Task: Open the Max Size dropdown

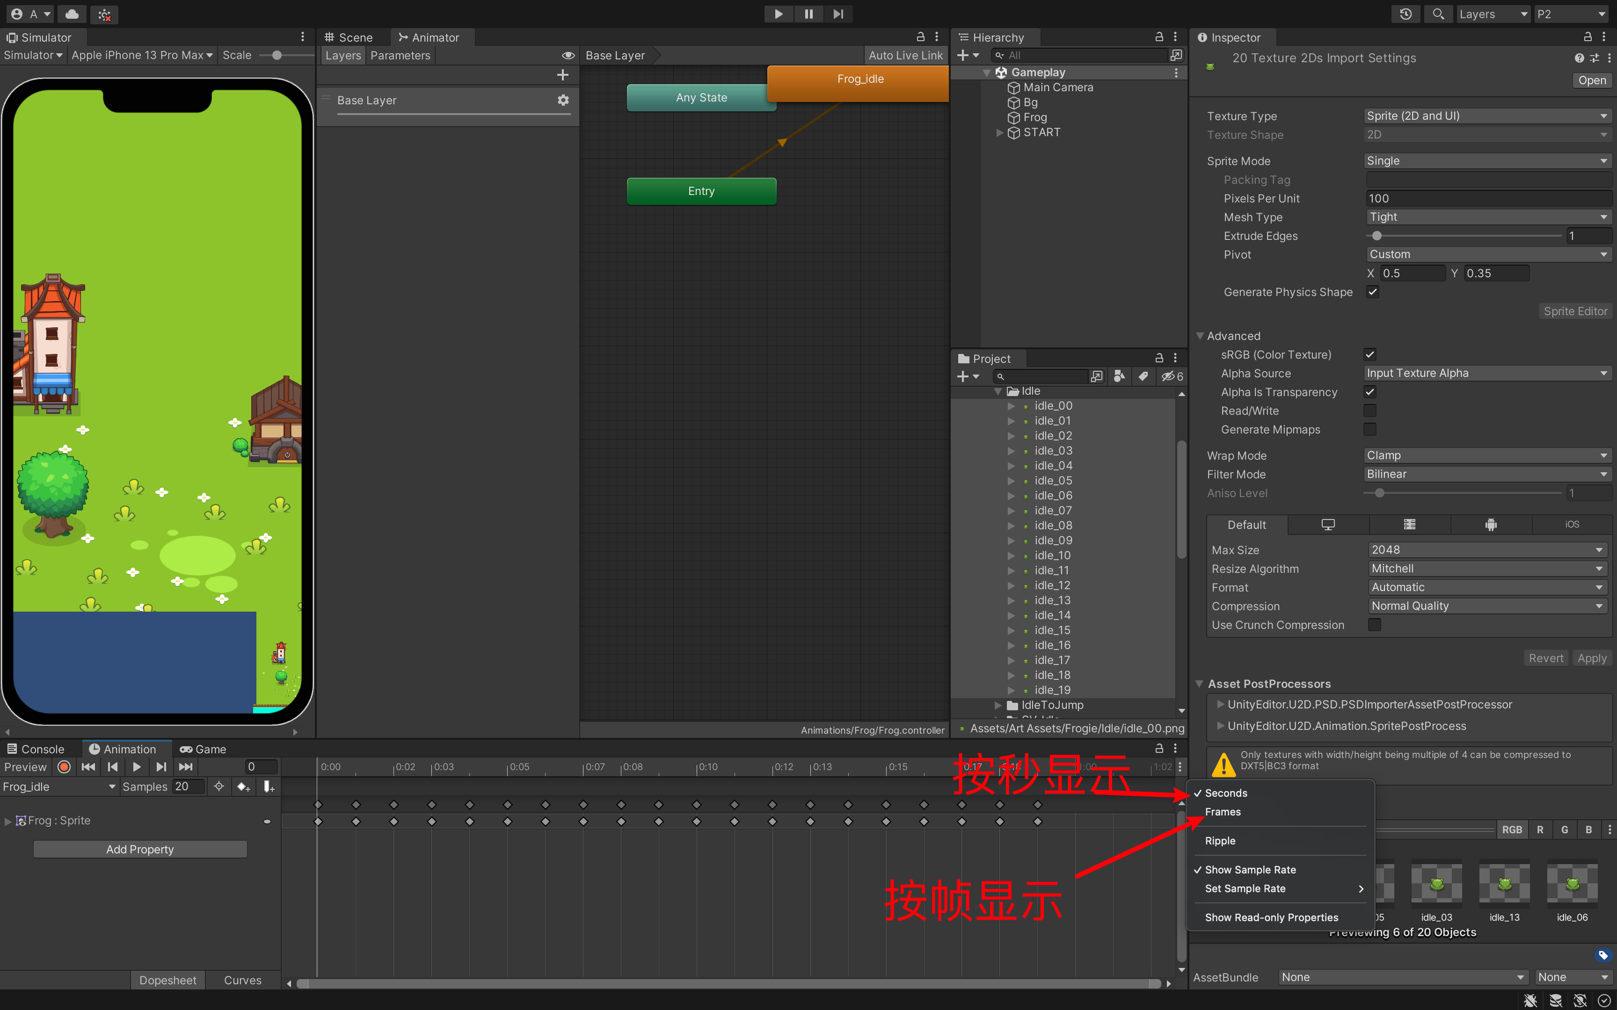Action: pyautogui.click(x=1487, y=550)
